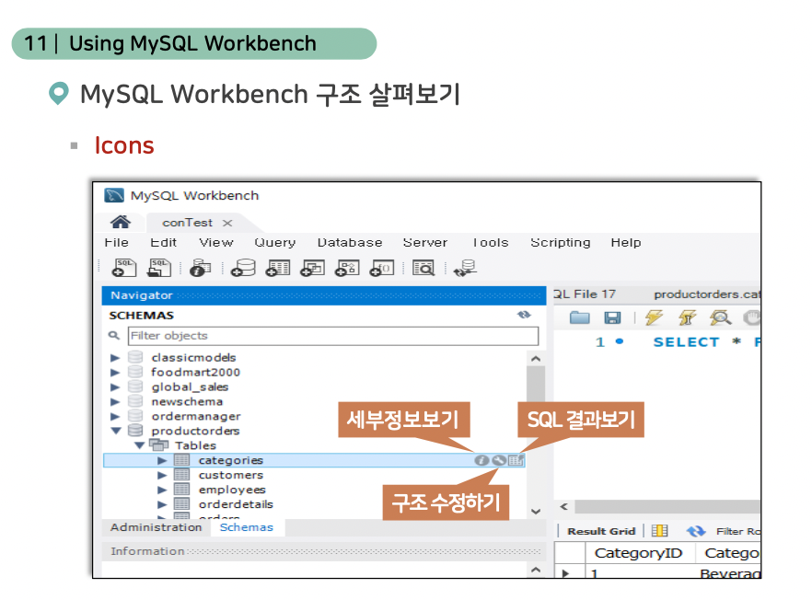Create a new stored procedure toolbar icon
This screenshot has width=812, height=600.
point(347,268)
